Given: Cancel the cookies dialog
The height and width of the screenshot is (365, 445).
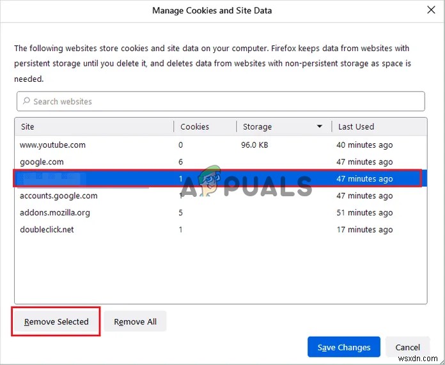Looking at the screenshot, I should click(x=408, y=347).
